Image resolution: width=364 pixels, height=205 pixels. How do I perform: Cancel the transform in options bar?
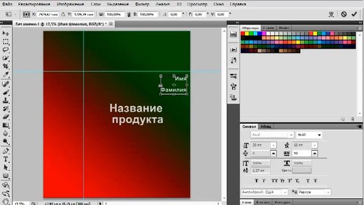pos(344,14)
